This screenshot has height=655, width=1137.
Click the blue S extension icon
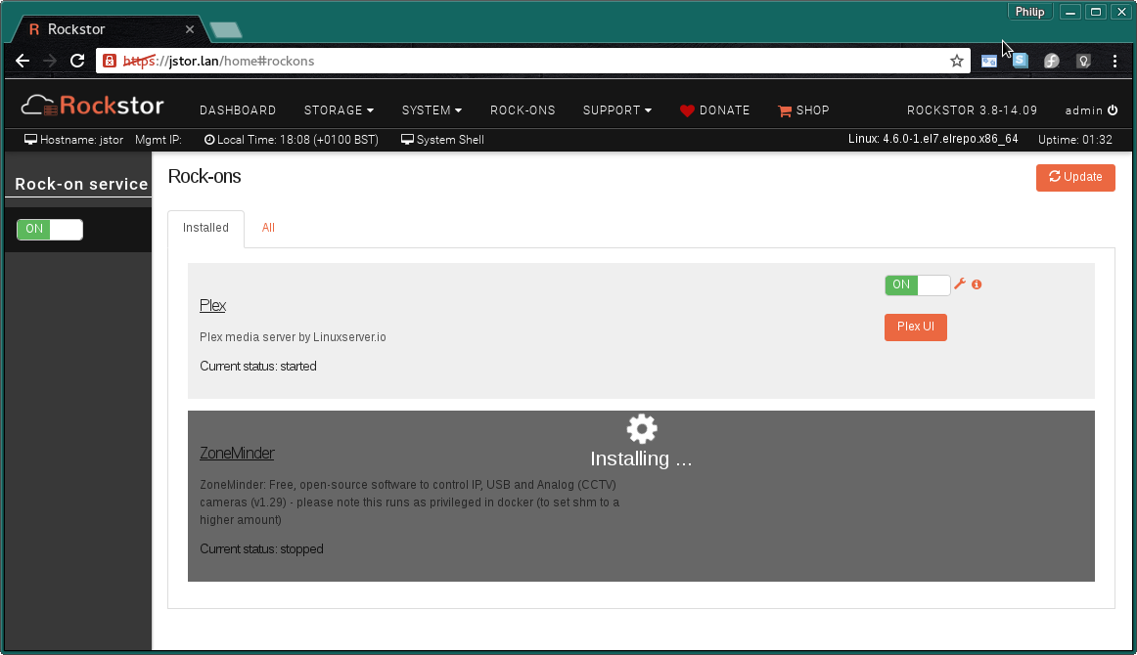pyautogui.click(x=1020, y=61)
